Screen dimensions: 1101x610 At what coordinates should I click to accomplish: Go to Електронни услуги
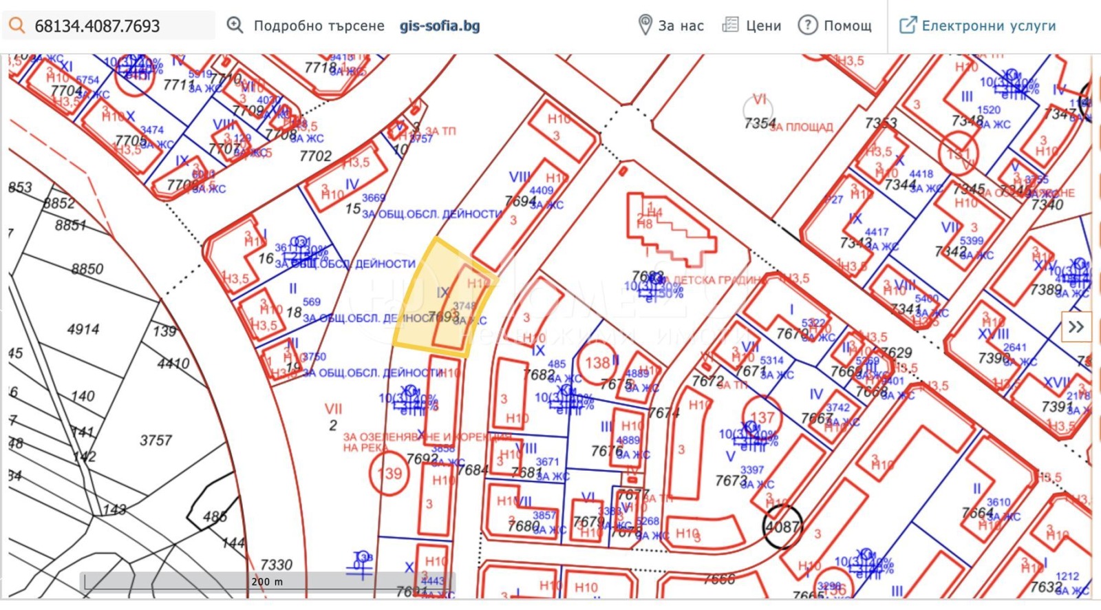988,26
